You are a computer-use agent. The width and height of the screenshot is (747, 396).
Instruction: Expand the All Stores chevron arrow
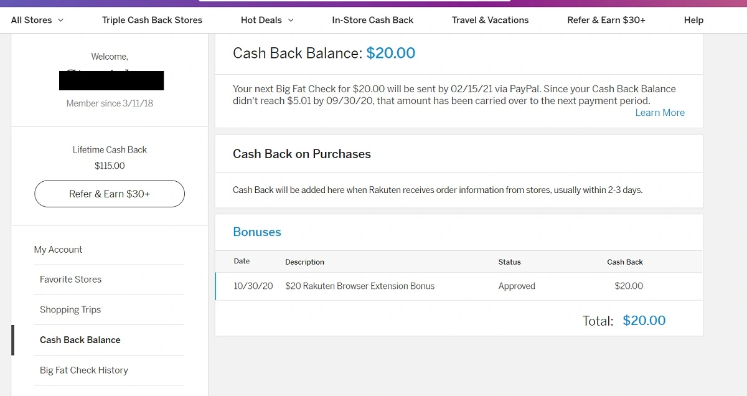pyautogui.click(x=60, y=20)
